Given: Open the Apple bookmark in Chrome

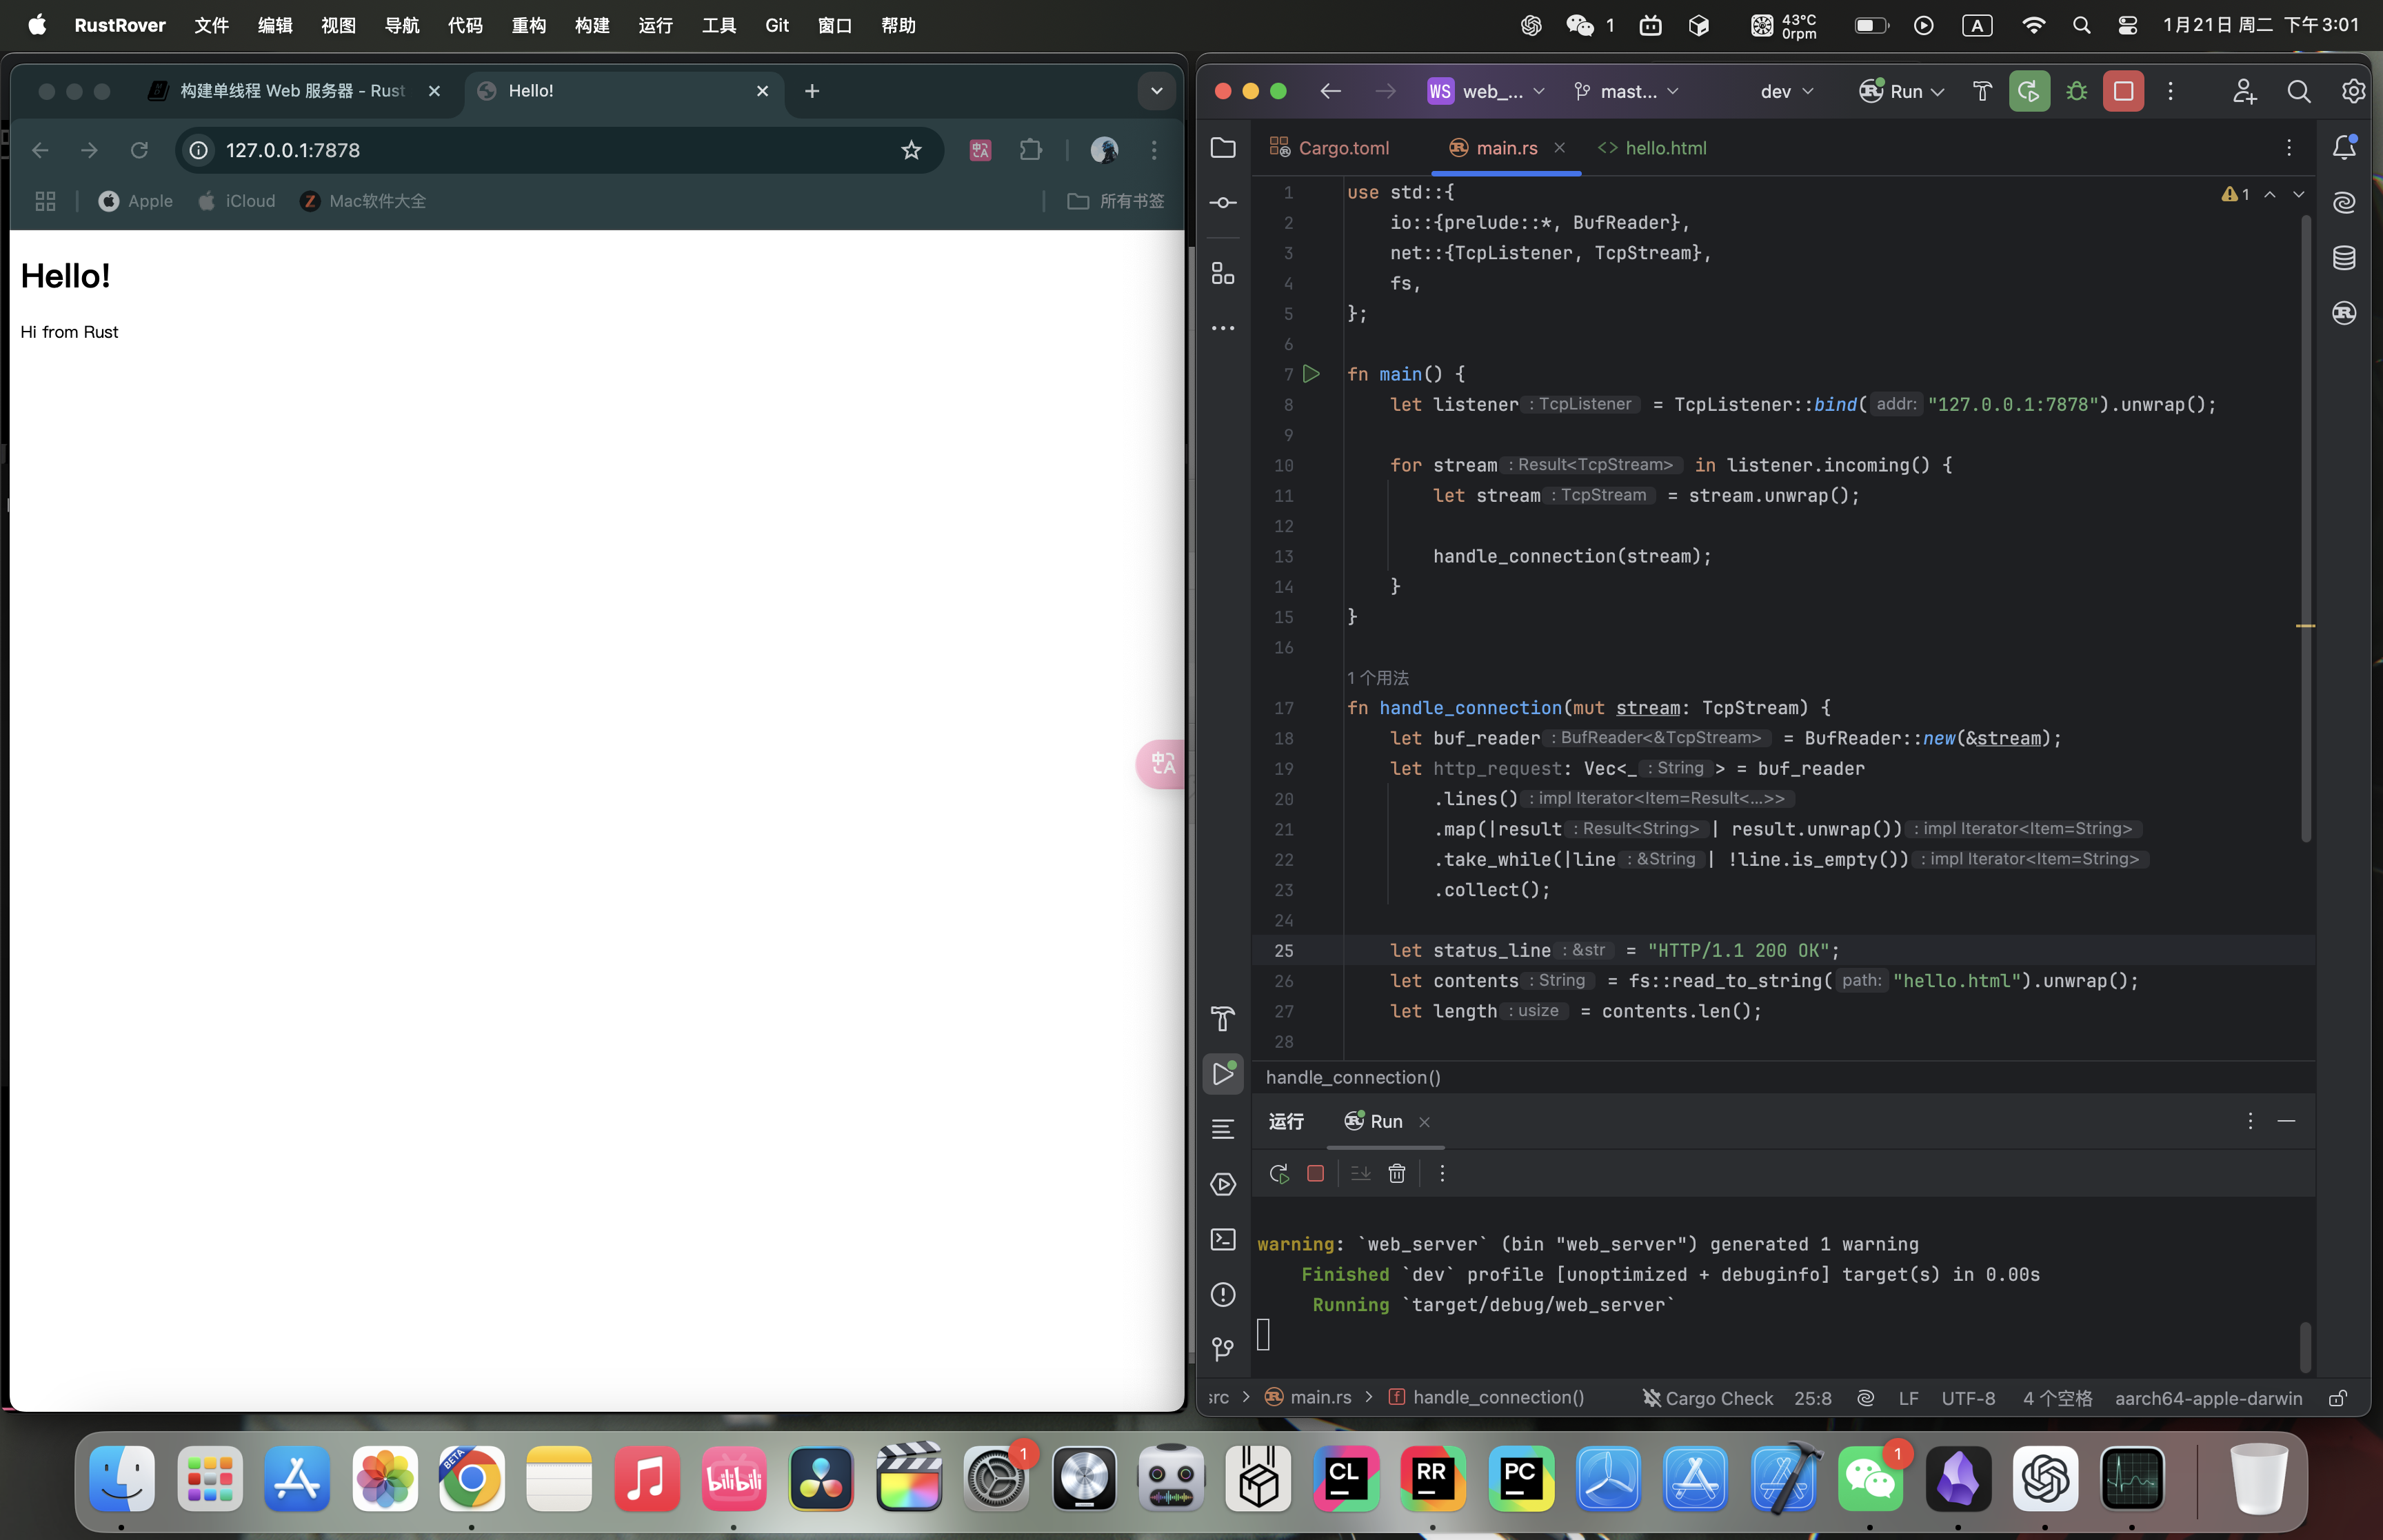Looking at the screenshot, I should pos(136,201).
